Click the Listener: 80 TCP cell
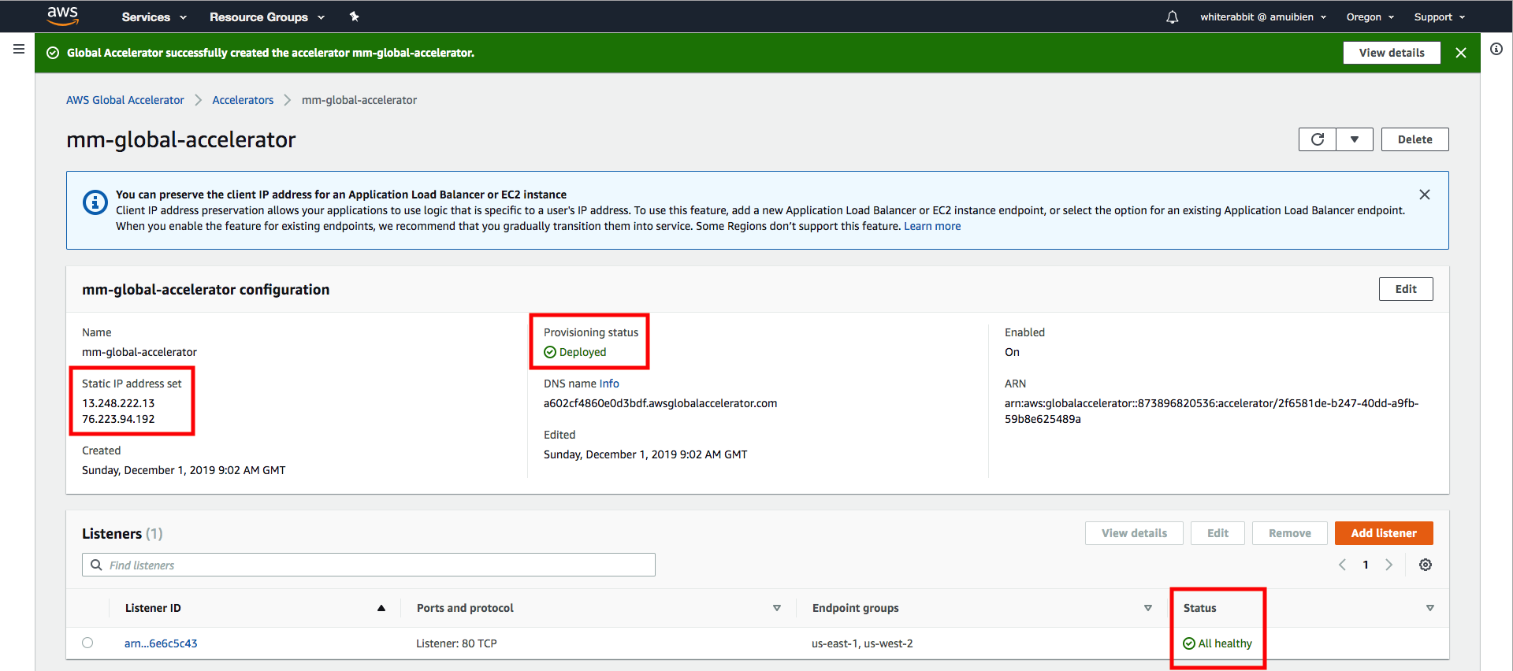 point(456,643)
